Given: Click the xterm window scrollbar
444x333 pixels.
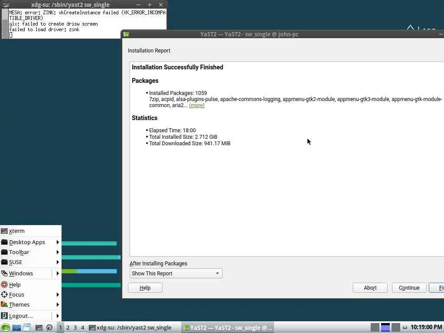Looking at the screenshot, I should 5,23.
